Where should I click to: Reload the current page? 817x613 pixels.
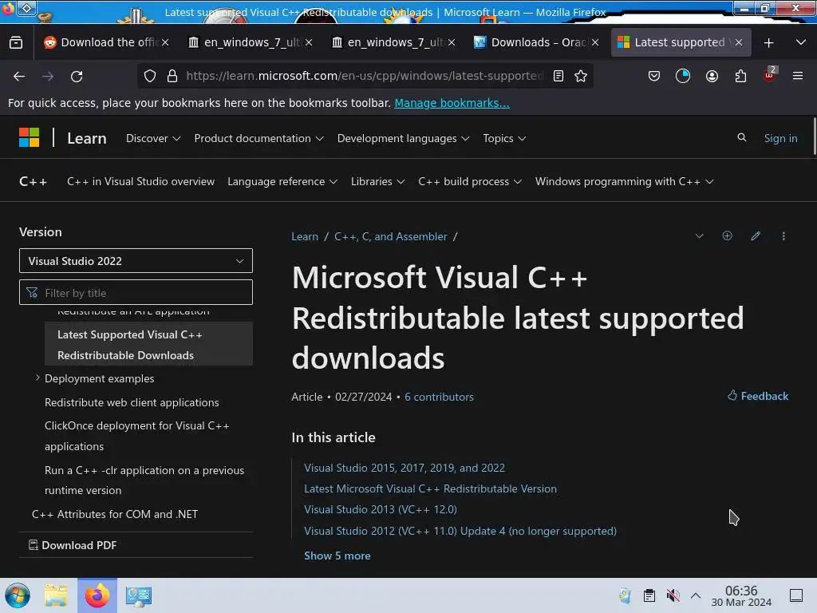pos(77,76)
